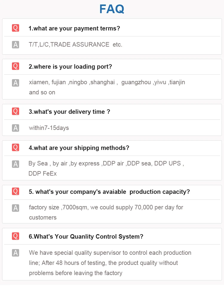Viewport: 224px width, 290px height.
Task: Click the gray A icon next to xiamen, fujian answer
Action: click(16, 83)
